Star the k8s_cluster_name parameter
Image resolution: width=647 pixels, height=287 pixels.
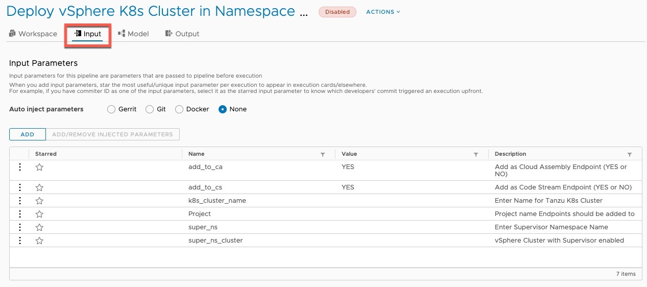[x=39, y=201]
